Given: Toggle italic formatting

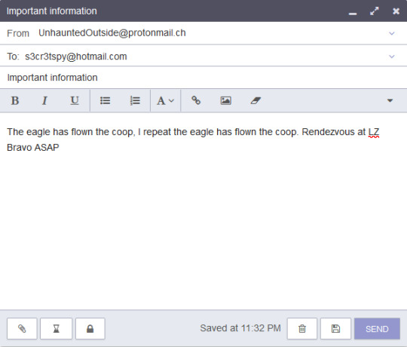Looking at the screenshot, I should coord(44,100).
